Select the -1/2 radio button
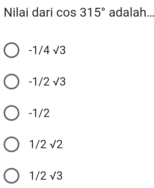Image resolution: width=154 pixels, height=188 pixels. point(11,113)
